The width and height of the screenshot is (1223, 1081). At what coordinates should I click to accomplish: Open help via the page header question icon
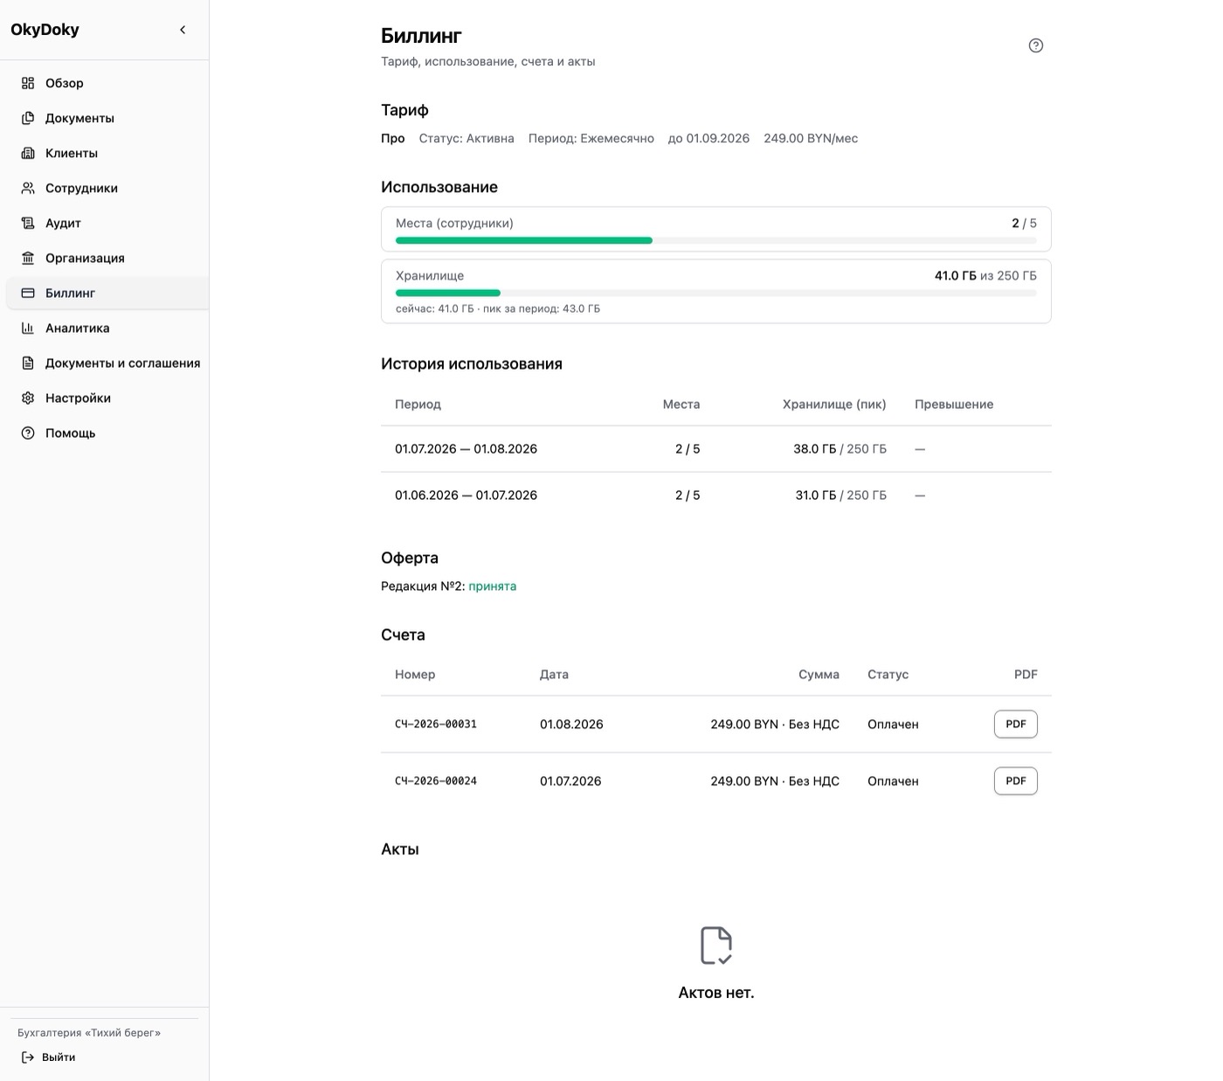(1036, 45)
